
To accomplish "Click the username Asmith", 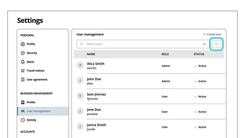I will 92,68.
